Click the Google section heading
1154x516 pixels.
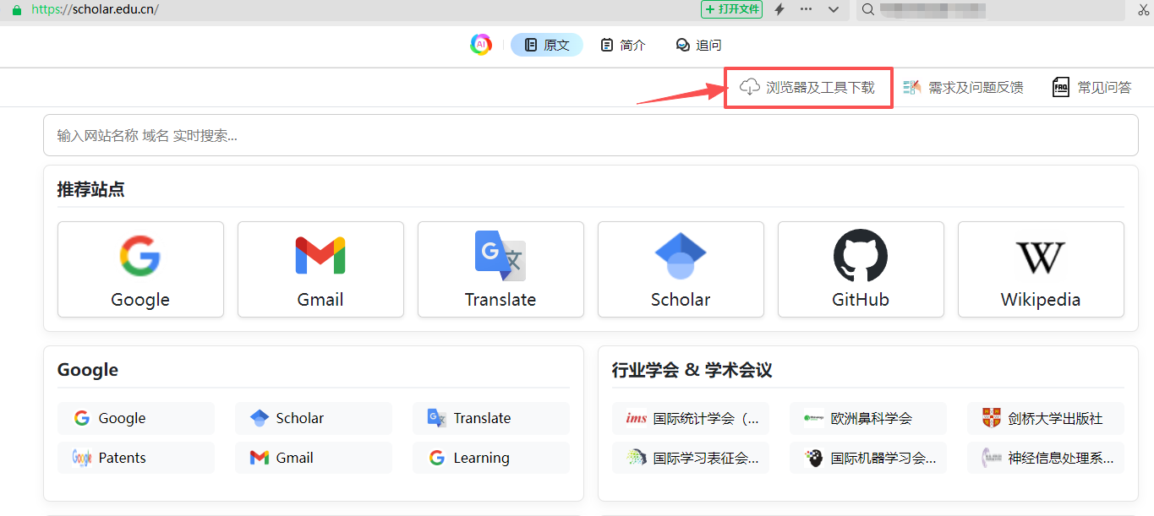[88, 370]
